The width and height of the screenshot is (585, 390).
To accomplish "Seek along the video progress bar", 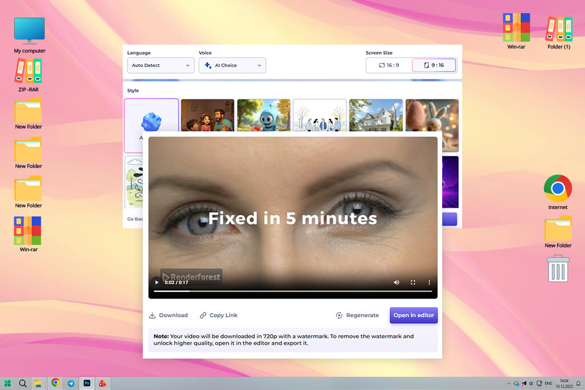I will pos(293,291).
